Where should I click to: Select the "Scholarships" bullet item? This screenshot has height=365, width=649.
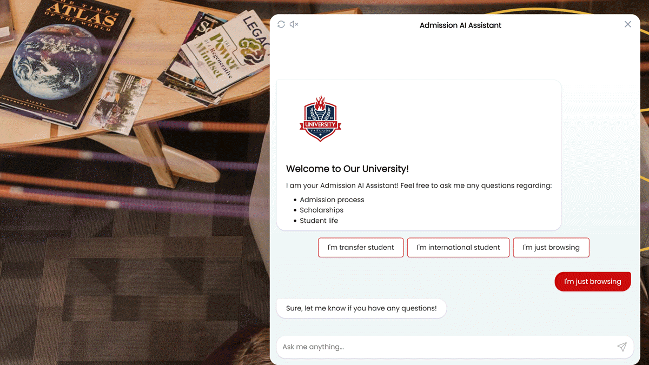pyautogui.click(x=321, y=210)
